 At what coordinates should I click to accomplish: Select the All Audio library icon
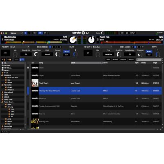2,66
